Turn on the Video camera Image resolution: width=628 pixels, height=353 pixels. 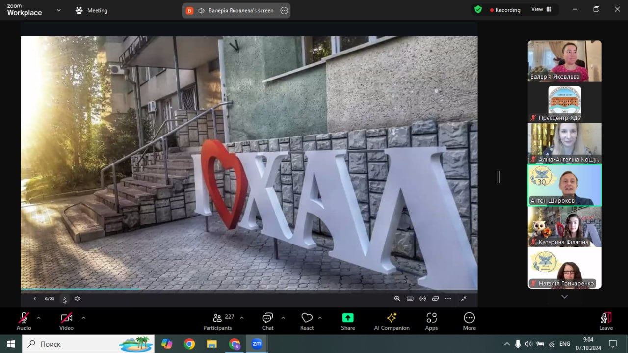point(66,322)
